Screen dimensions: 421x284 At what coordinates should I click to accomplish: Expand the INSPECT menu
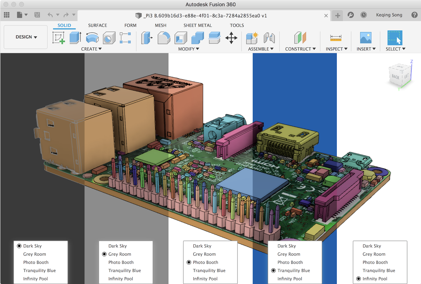[337, 49]
